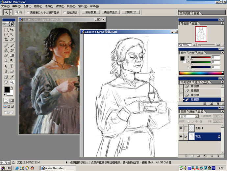227x171 pixels.
Task: Select the Dodge tool
Action: [12, 60]
